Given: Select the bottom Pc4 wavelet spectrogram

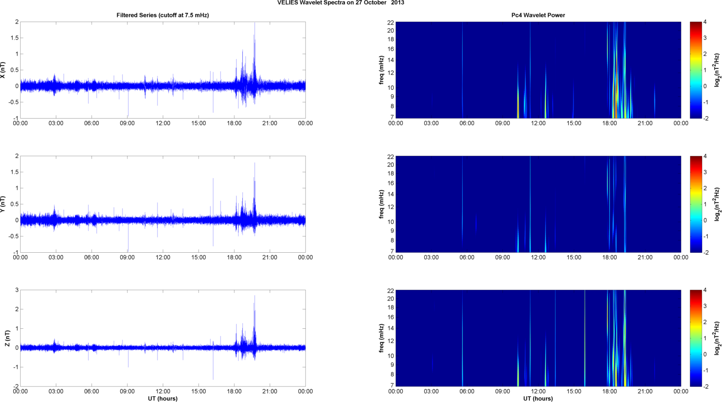Looking at the screenshot, I should pyautogui.click(x=538, y=338).
